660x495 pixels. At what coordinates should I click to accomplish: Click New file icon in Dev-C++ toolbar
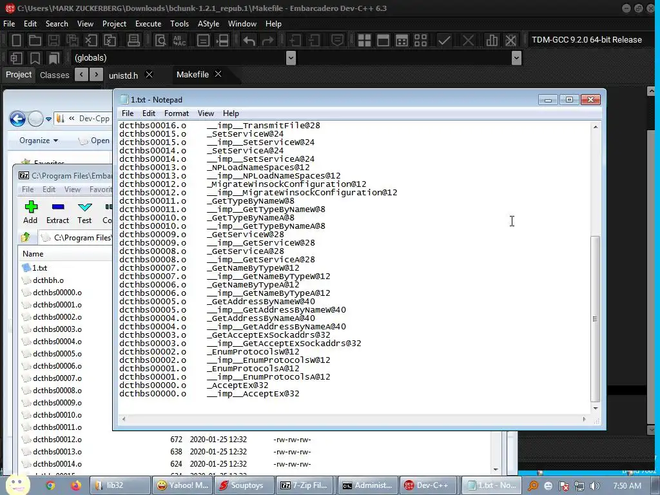(16, 40)
